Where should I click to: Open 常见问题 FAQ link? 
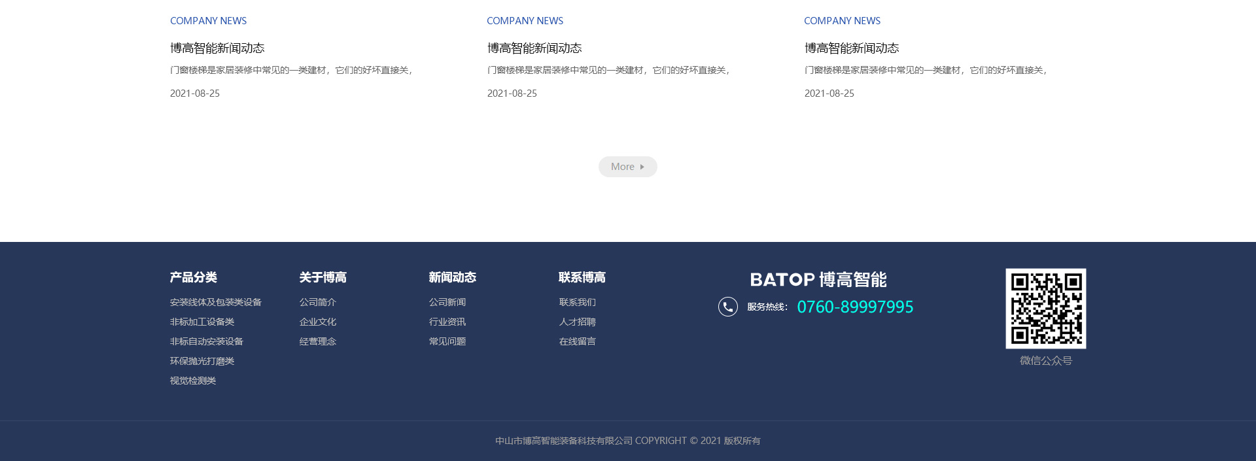pos(447,341)
